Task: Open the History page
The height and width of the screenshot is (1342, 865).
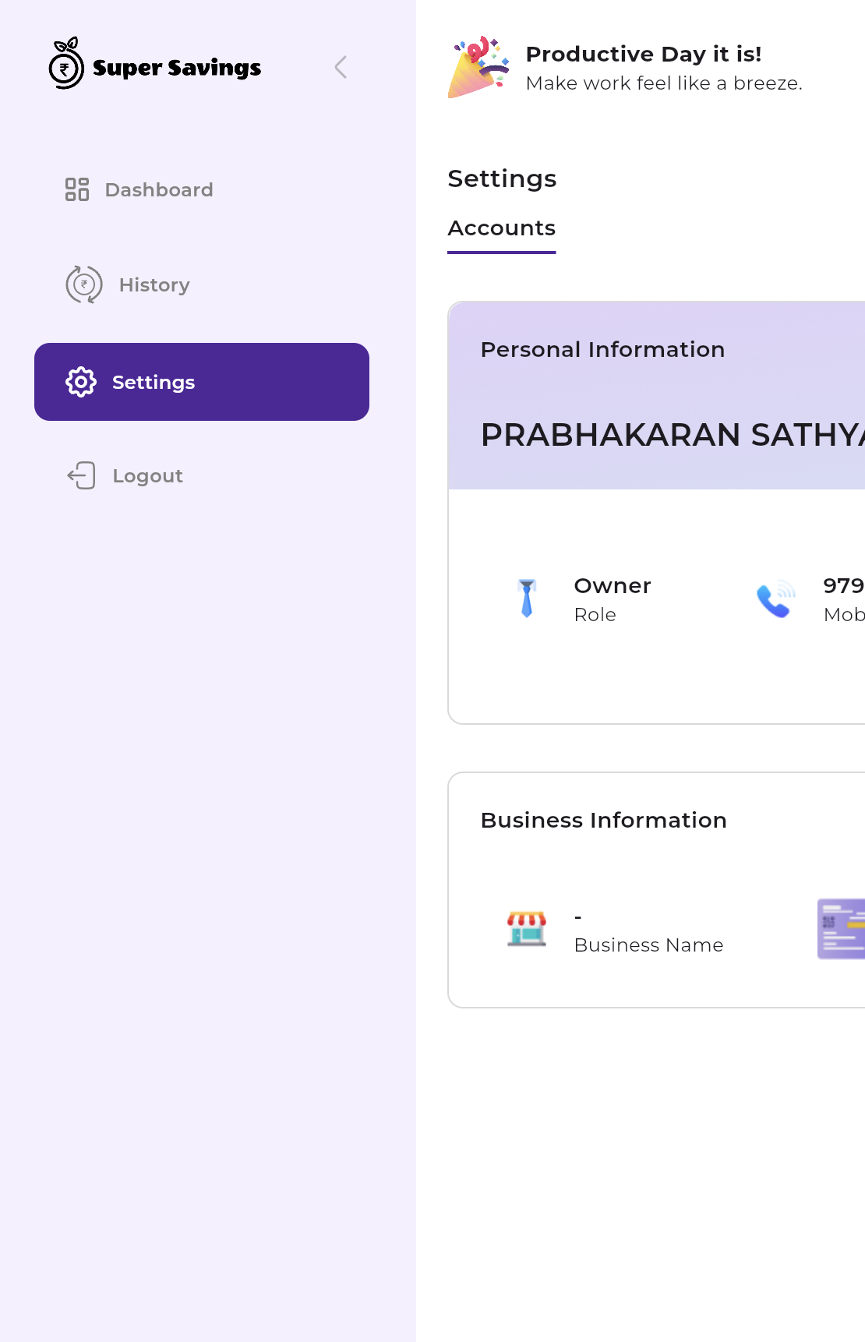Action: [x=154, y=285]
